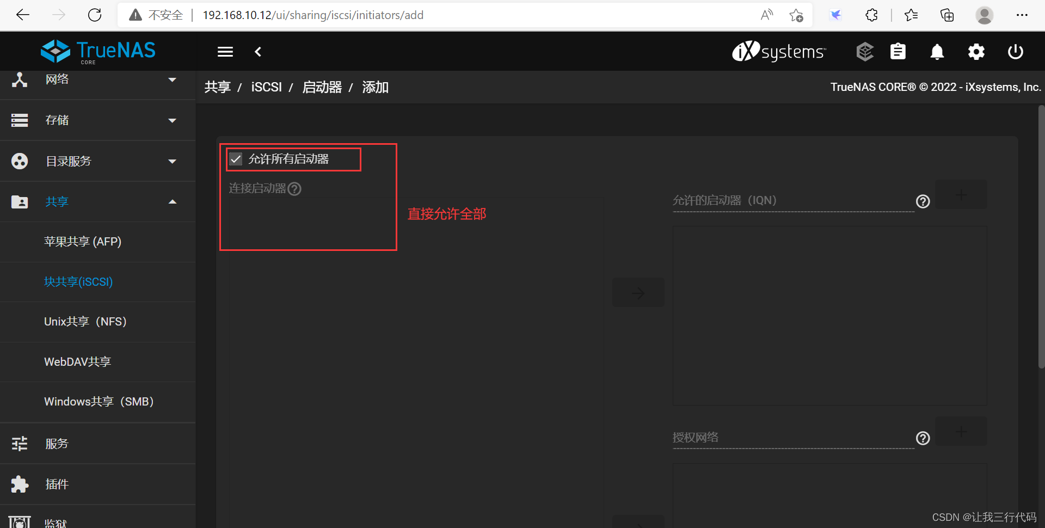Open the task manager clipboard icon
The height and width of the screenshot is (528, 1045).
coord(898,52)
